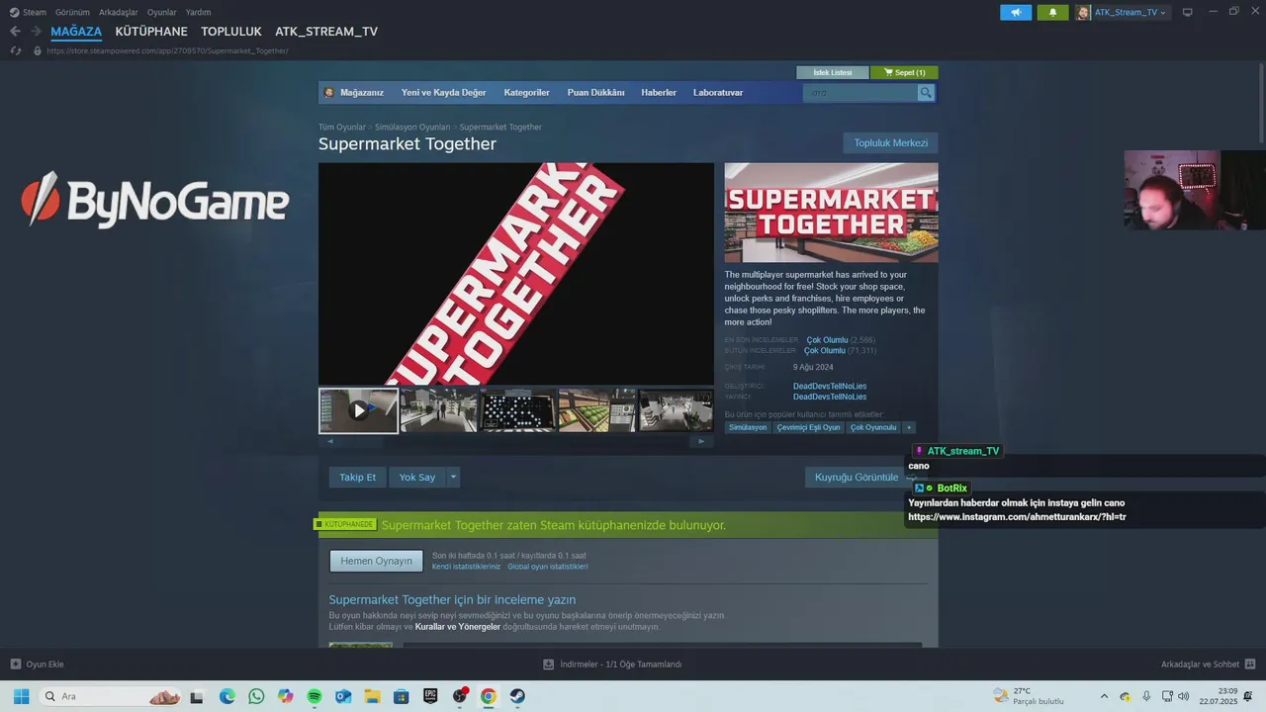This screenshot has height=712, width=1266.
Task: Open the Laboratuvar menu
Action: 718,93
